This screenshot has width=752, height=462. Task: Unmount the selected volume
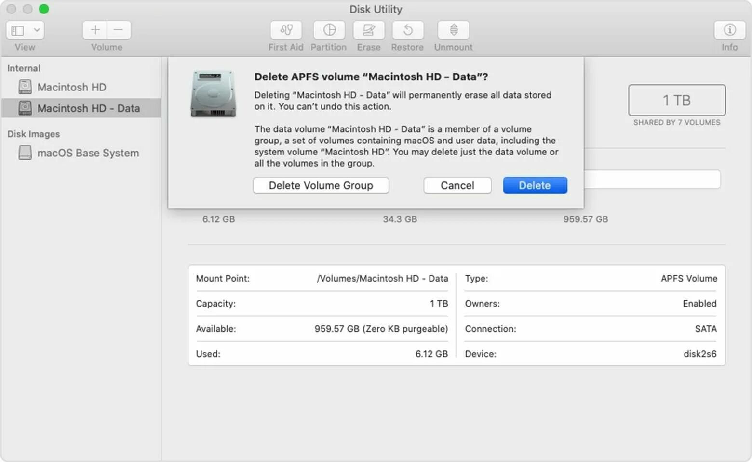point(454,30)
